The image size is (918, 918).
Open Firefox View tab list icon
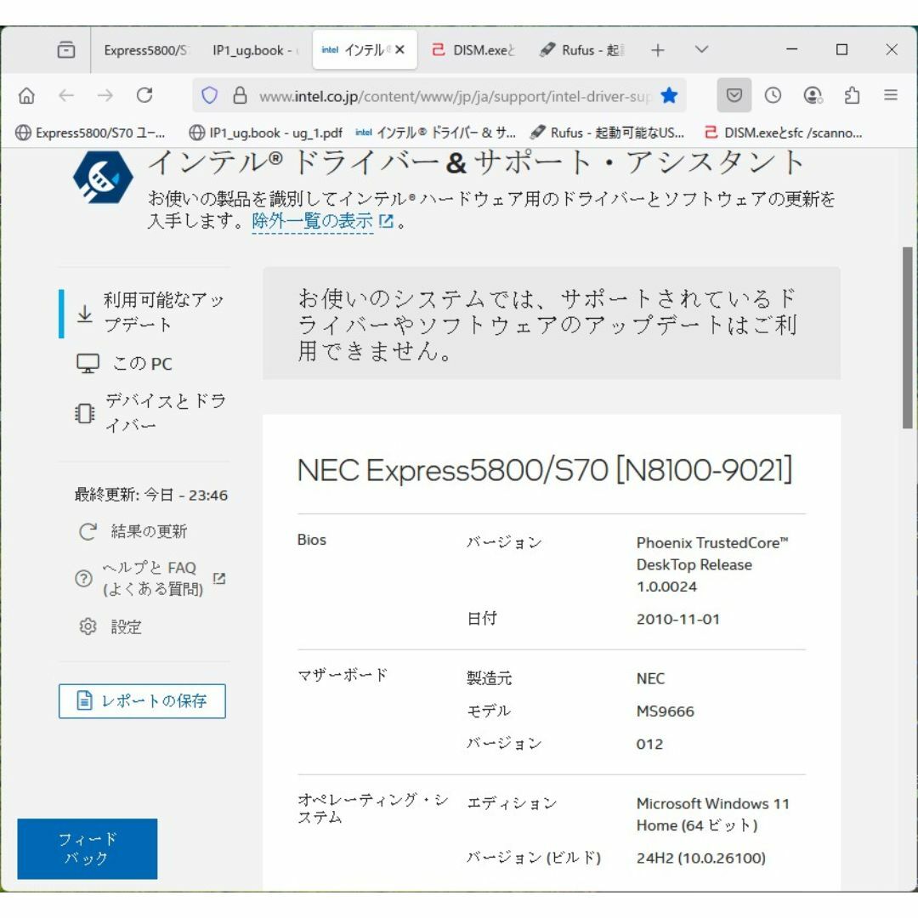(x=66, y=50)
